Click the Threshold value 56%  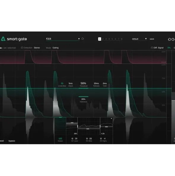(83, 83)
